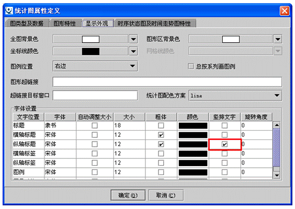The height and width of the screenshot is (209, 295).
Task: Close the 统计图属性定义 dialog
Action: click(x=285, y=10)
